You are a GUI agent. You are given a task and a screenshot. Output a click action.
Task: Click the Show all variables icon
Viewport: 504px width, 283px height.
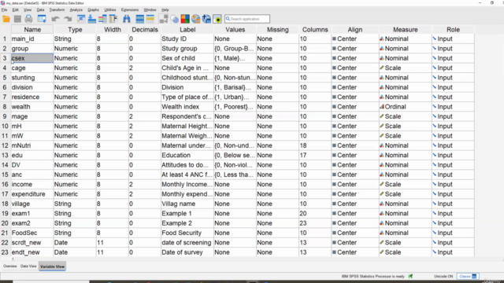coord(206,19)
